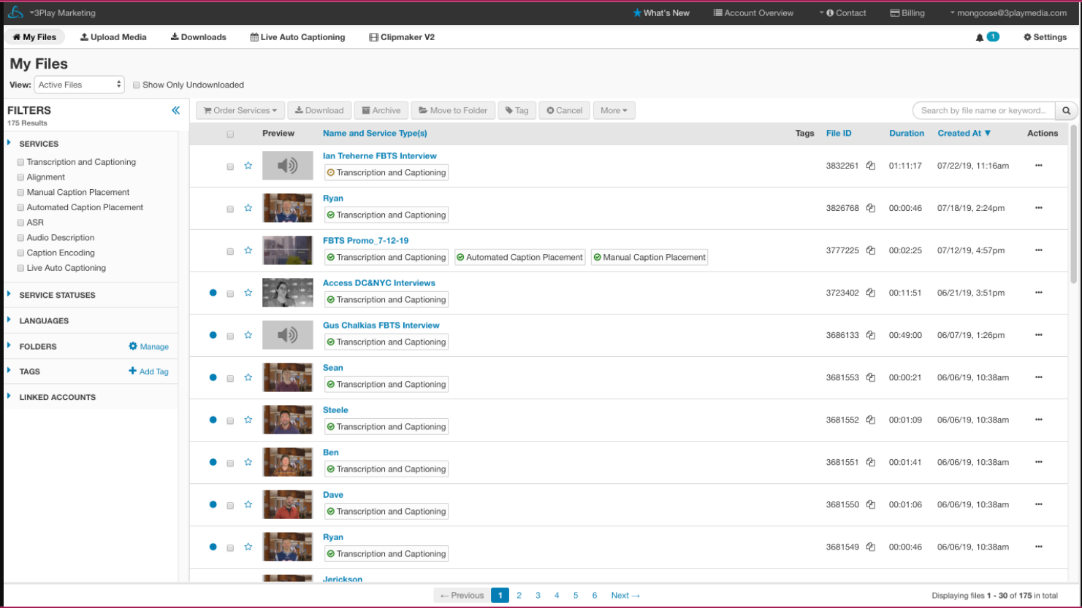This screenshot has height=608, width=1082.
Task: Enable Show Only Undownloaded checkbox
Action: click(x=137, y=85)
